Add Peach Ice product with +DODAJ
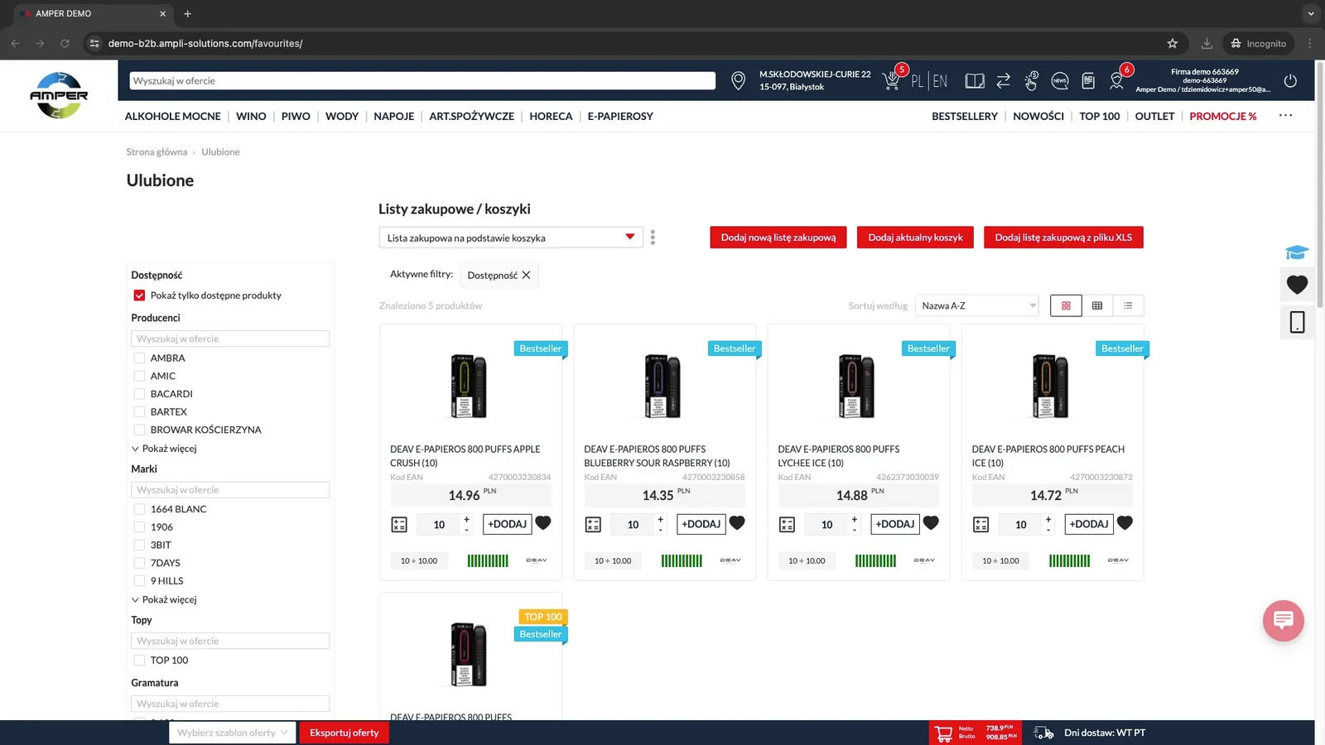 [x=1089, y=524]
